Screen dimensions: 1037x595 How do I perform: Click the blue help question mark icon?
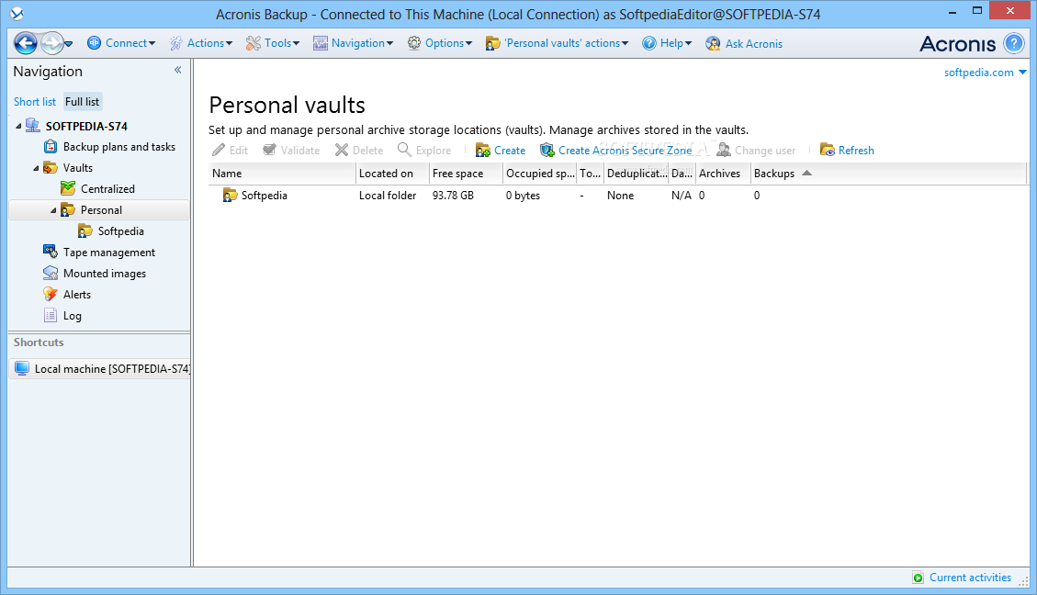click(1014, 44)
